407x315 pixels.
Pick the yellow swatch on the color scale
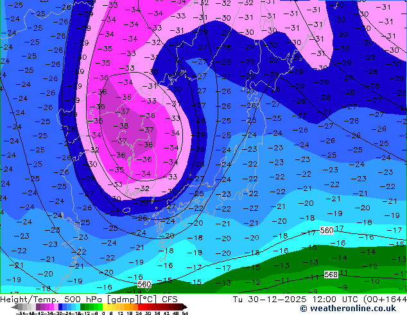tap(105, 307)
